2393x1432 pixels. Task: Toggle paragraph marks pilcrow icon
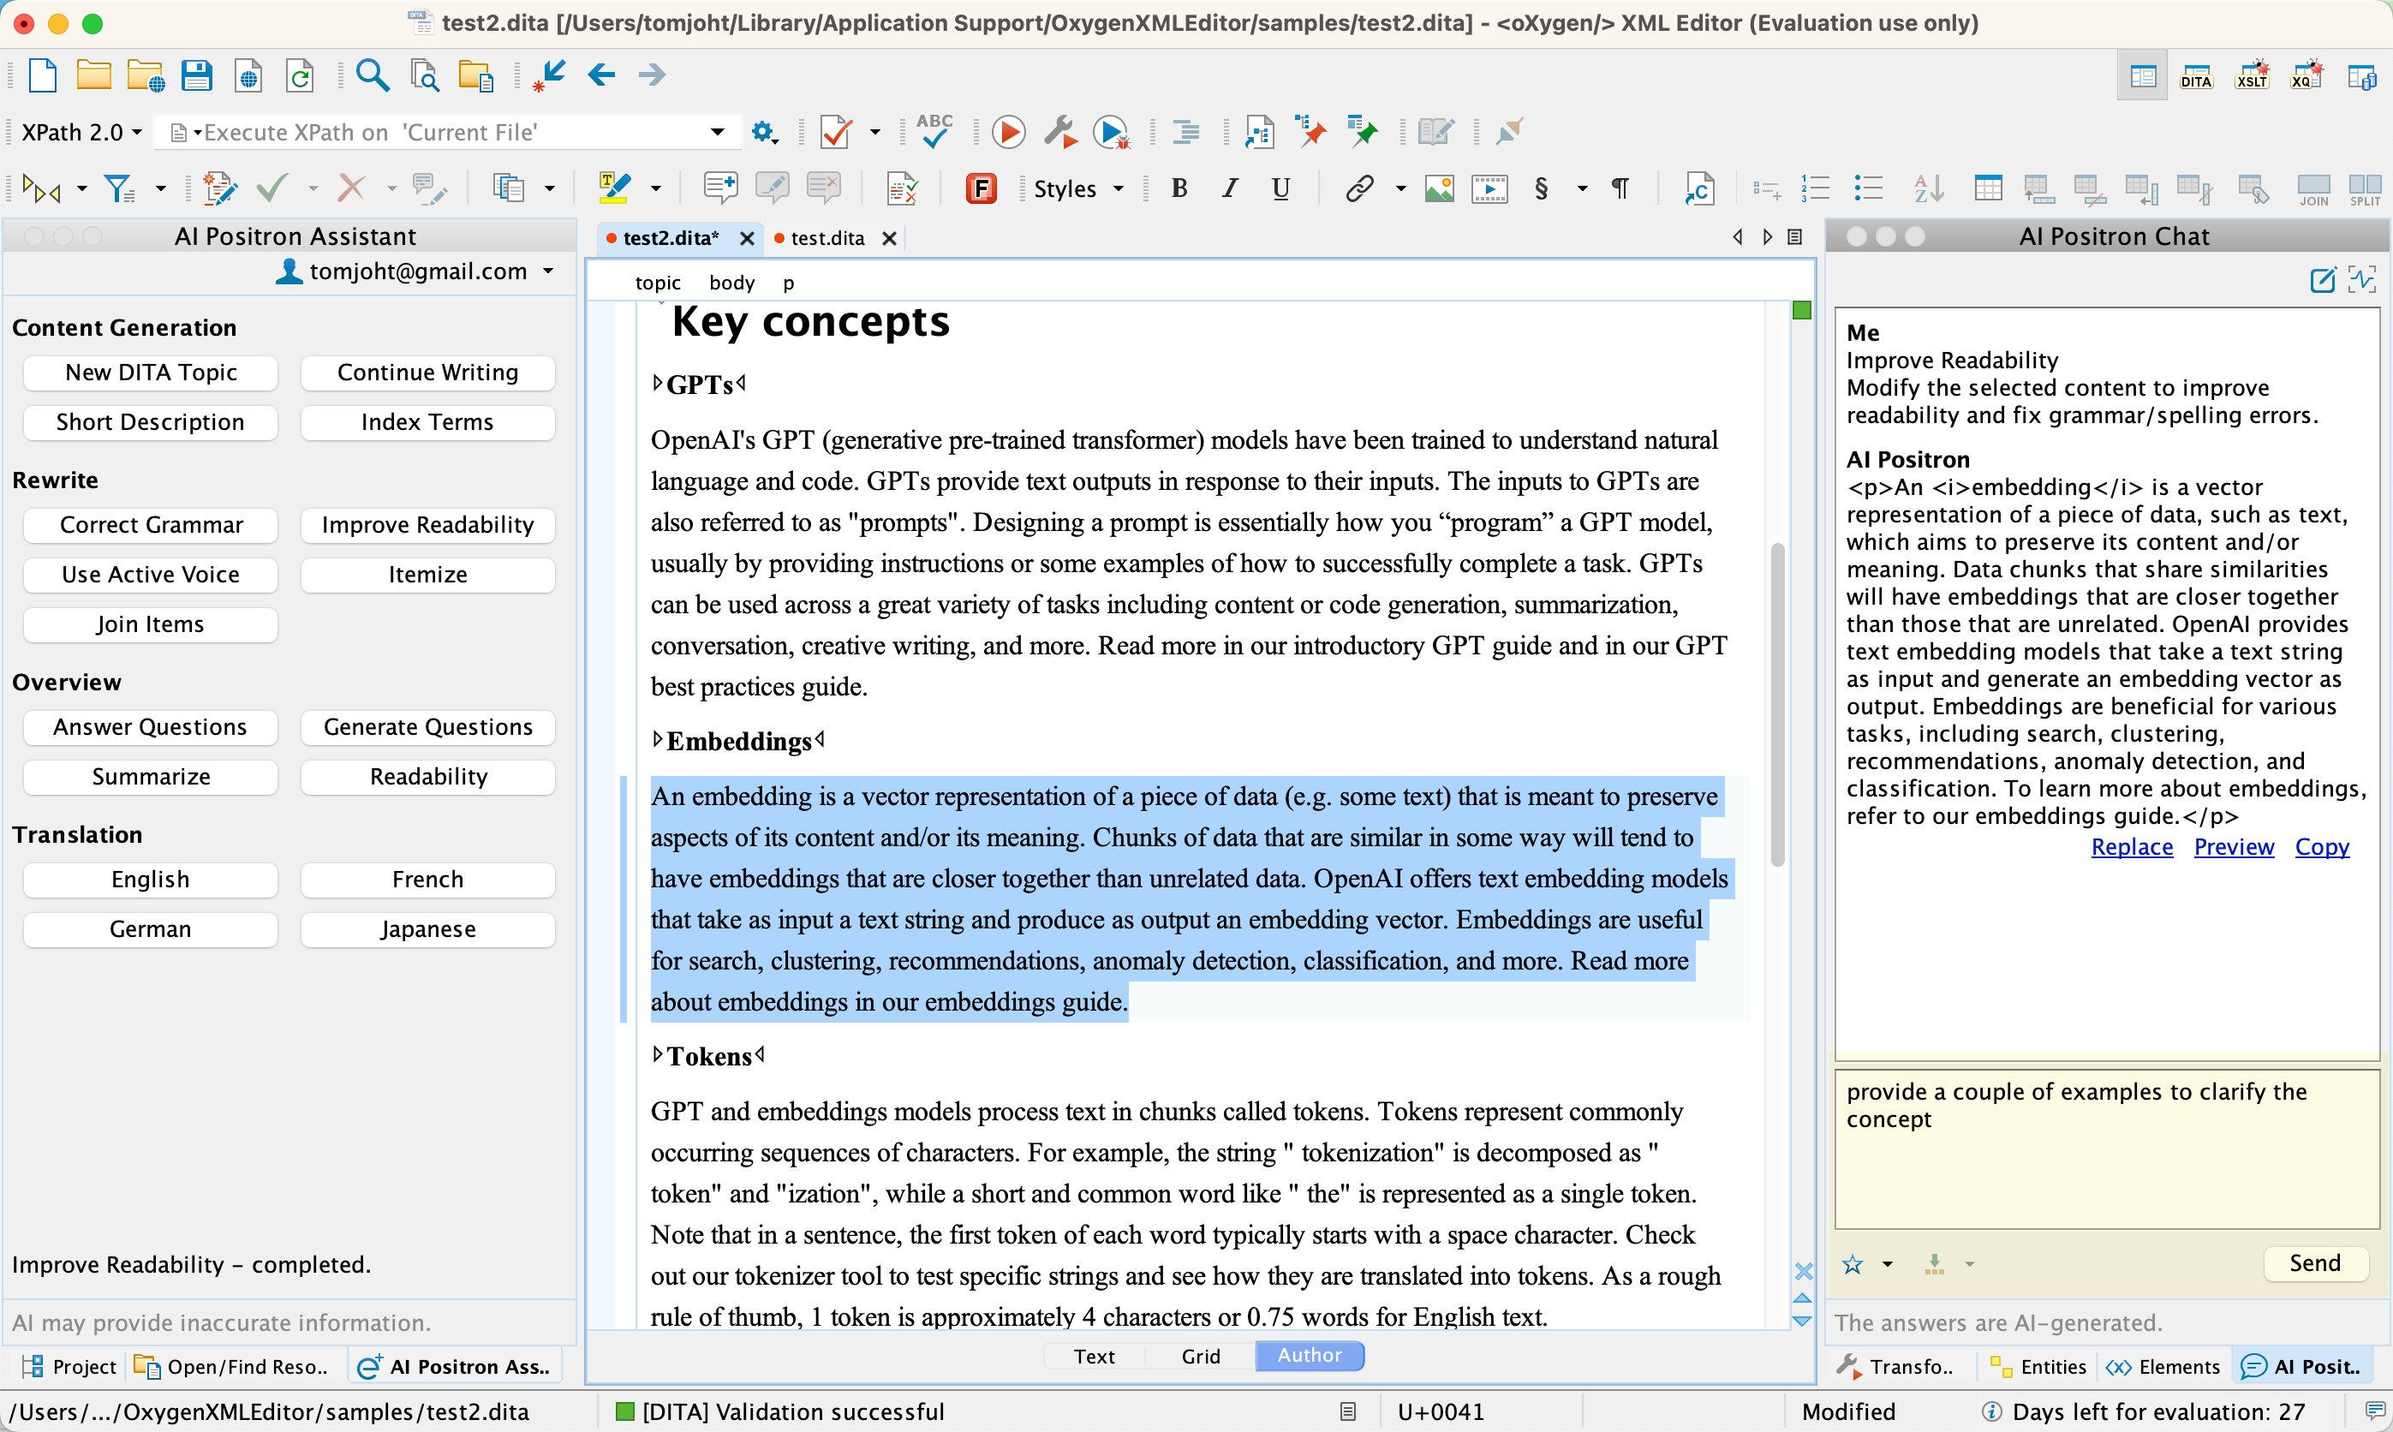(x=1620, y=188)
